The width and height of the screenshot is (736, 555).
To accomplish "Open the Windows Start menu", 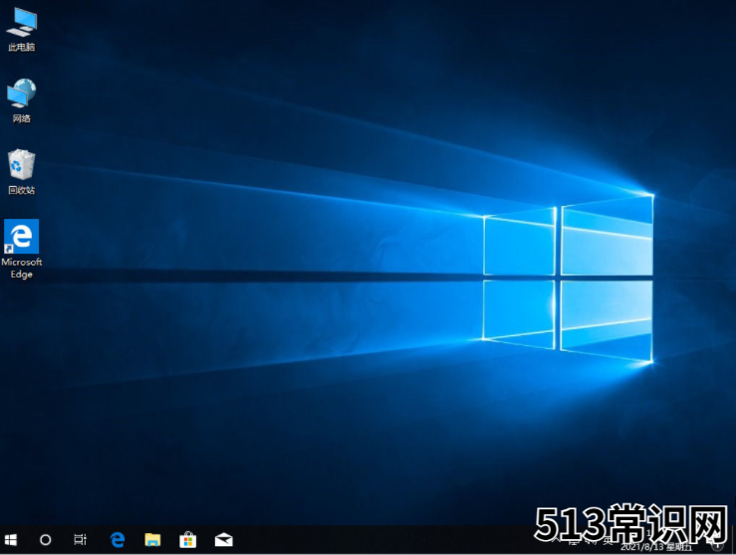I will 10,540.
